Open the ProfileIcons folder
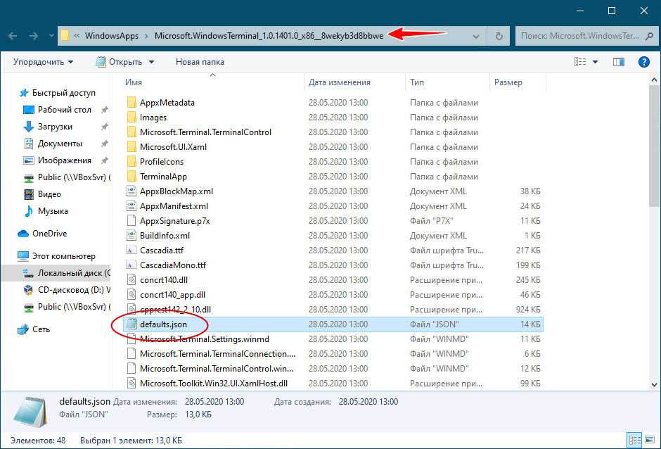This screenshot has height=449, width=661. coord(161,162)
